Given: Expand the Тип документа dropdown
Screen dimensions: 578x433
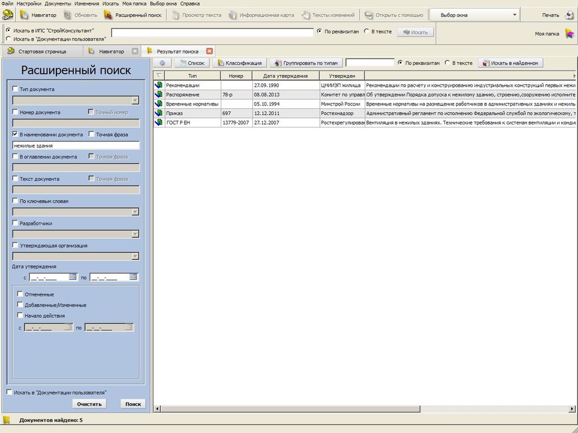Looking at the screenshot, I should [135, 100].
